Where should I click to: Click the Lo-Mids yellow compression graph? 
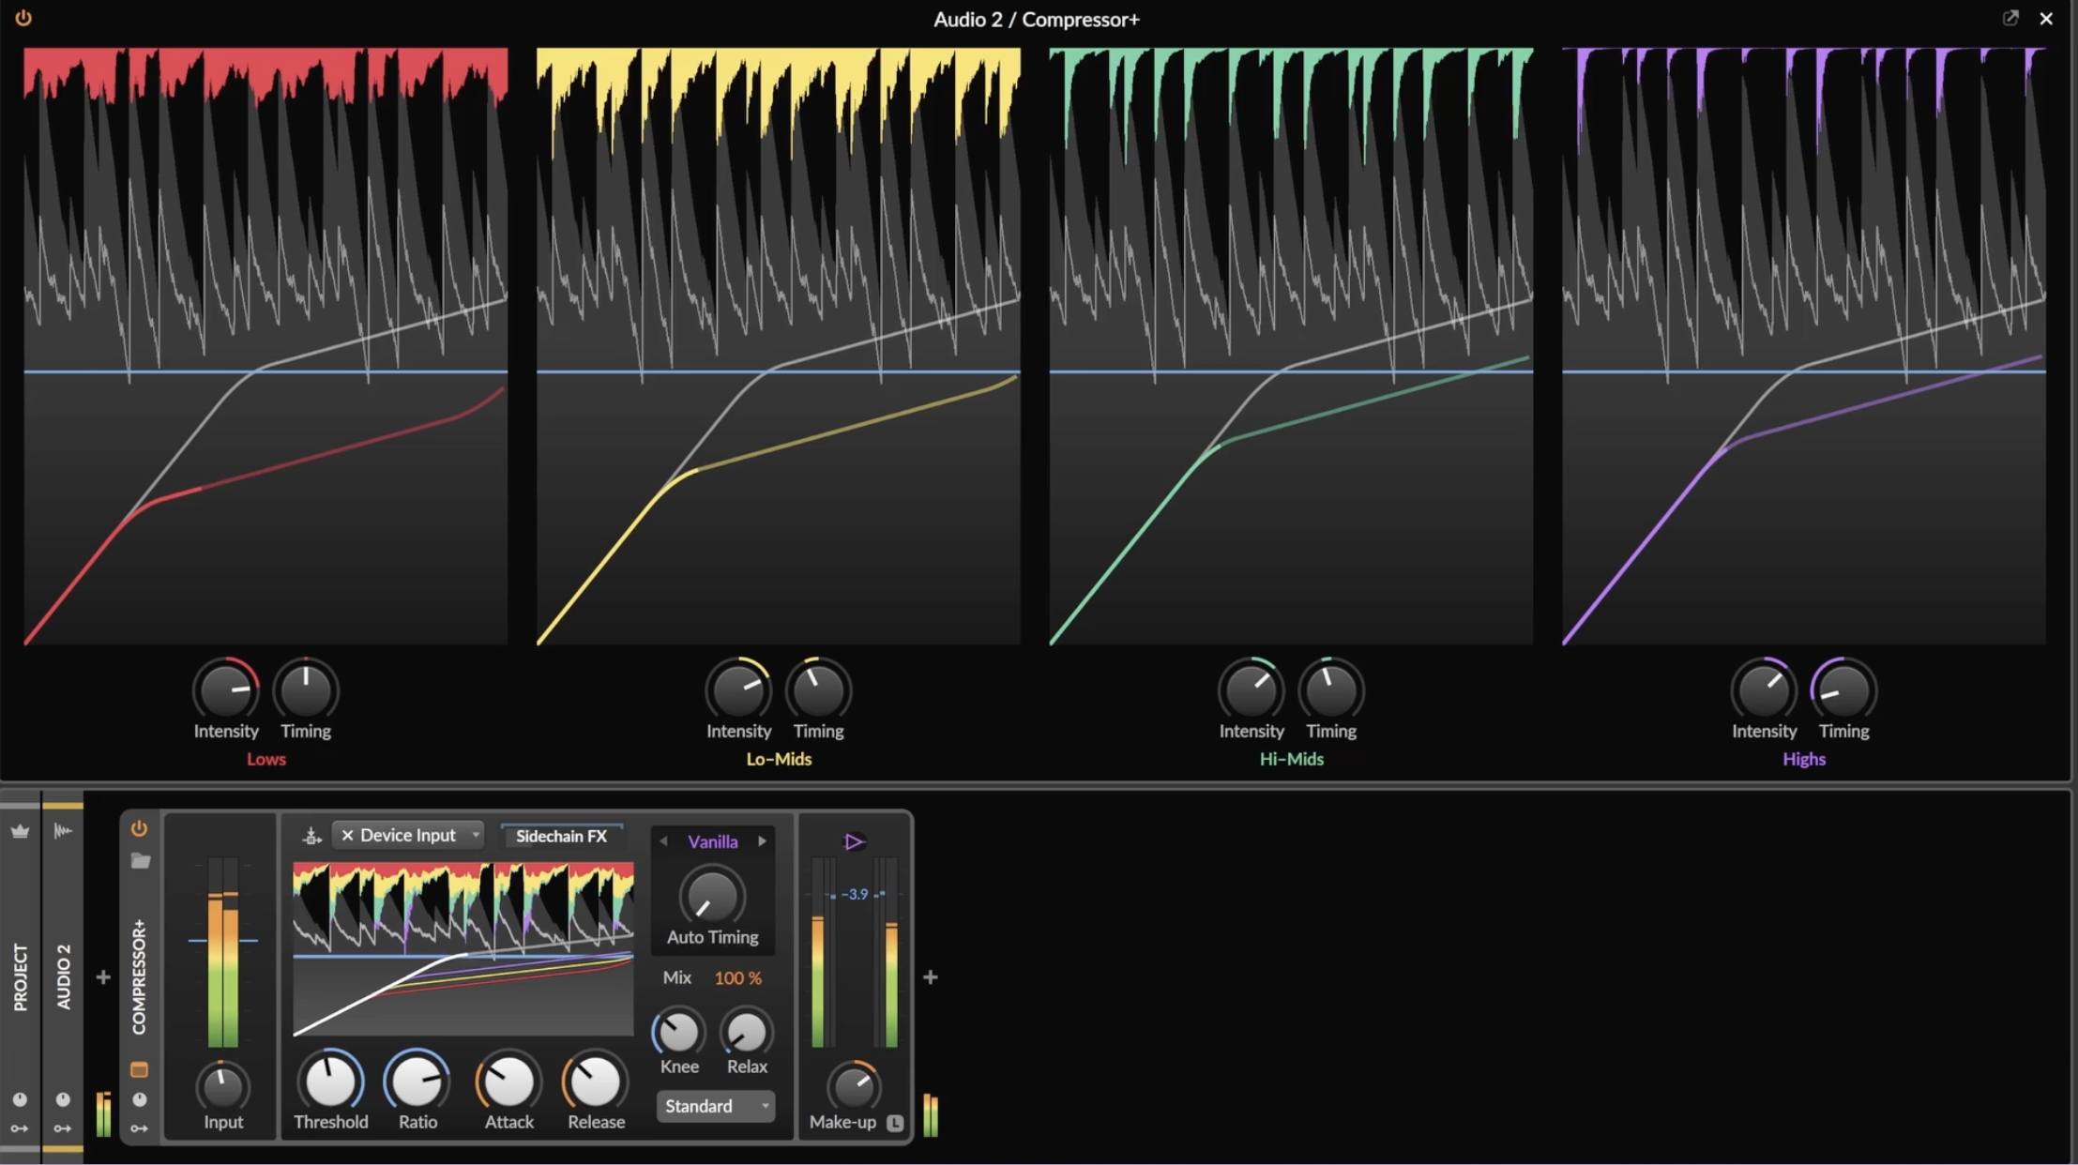click(779, 346)
